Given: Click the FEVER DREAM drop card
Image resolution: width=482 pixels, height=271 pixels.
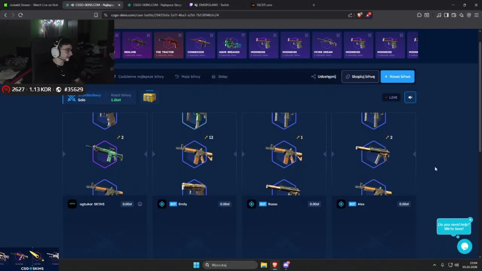Looking at the screenshot, I should [x=326, y=45].
